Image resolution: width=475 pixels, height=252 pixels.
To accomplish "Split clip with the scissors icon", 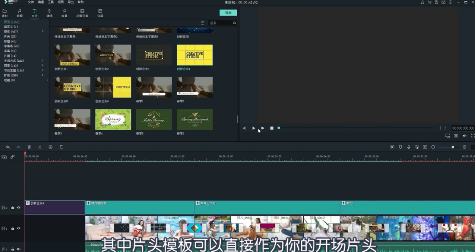I will 40,147.
